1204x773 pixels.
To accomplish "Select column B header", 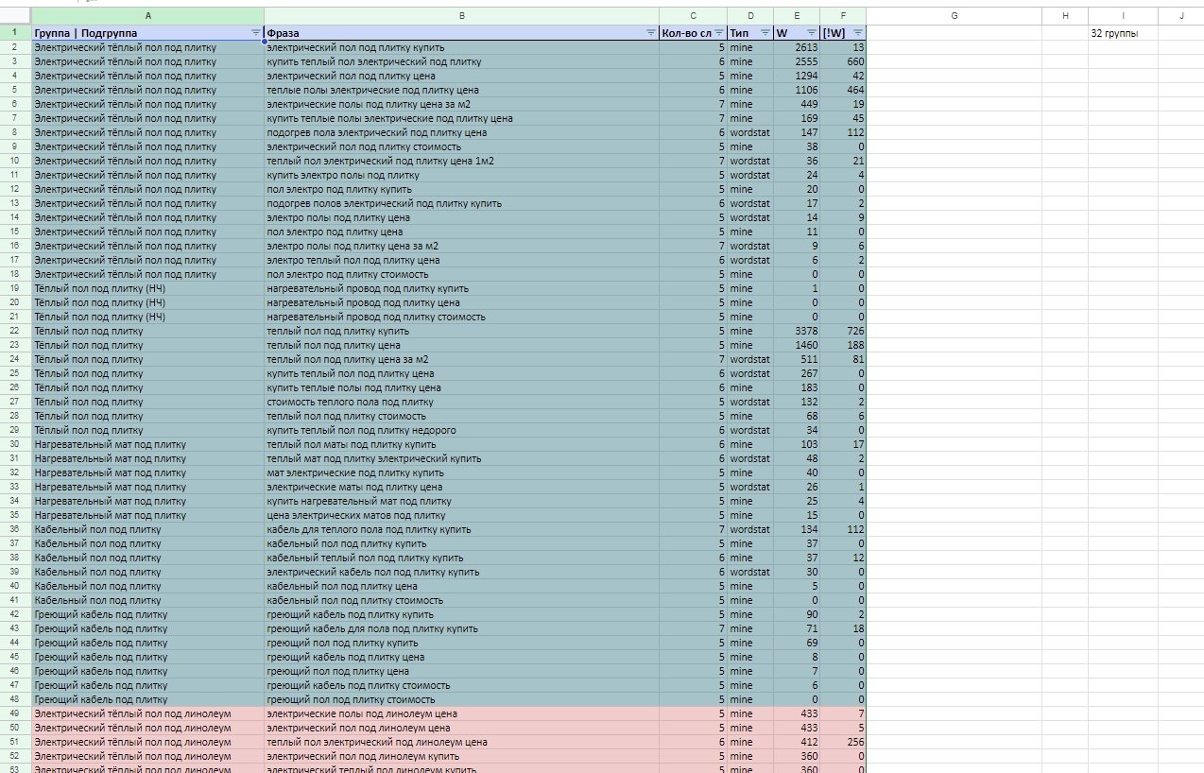I will click(x=461, y=16).
